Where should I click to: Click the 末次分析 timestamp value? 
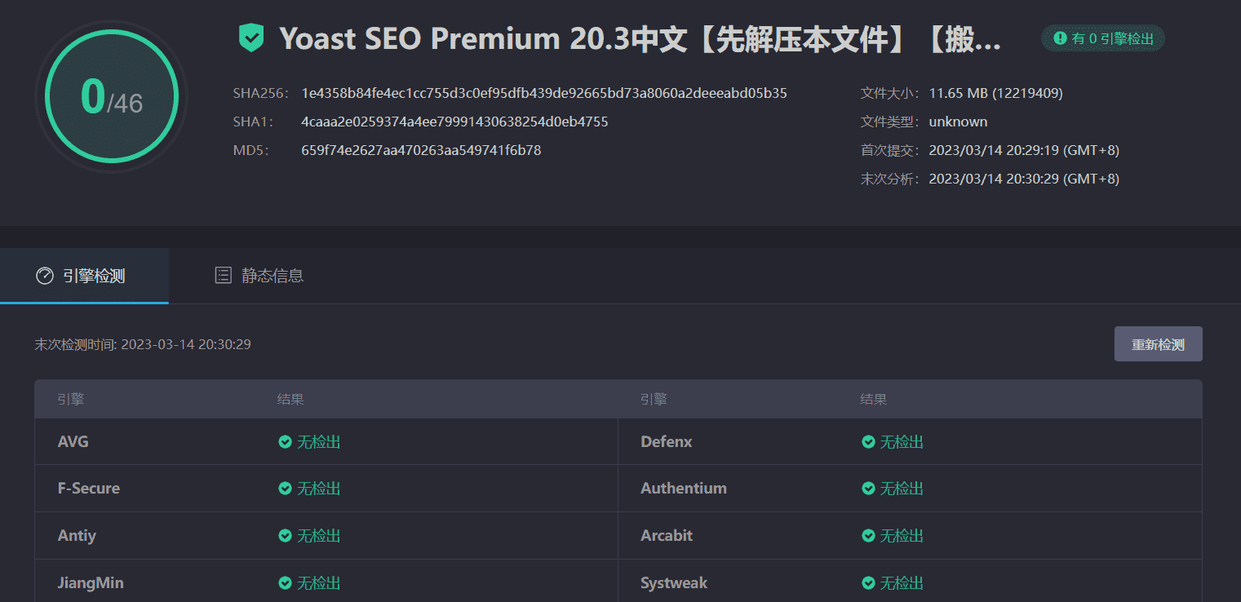coord(1024,179)
